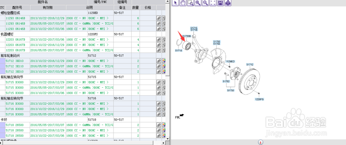Select the 前轮轴左转向节 group row
This screenshot has width=346, height=145.
[83, 77]
